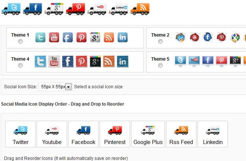Click the Linkedin reorder tile
This screenshot has width=246, height=161.
(x=213, y=134)
